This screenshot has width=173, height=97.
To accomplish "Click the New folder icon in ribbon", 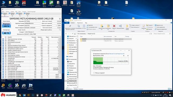I will pos(127,26).
